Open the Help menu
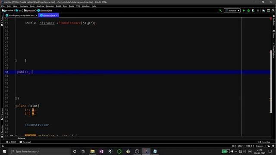Image resolution: width=276 pixels, height=155 pixels. tap(94, 6)
